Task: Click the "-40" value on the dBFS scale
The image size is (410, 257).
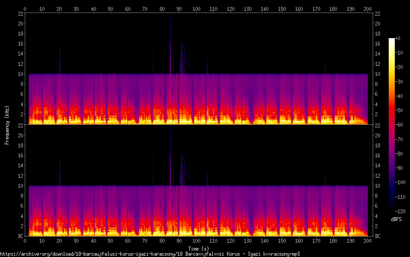Action: [x=399, y=96]
